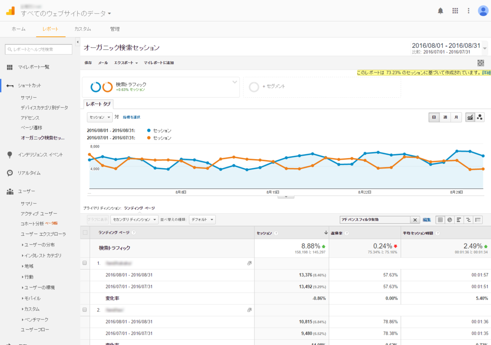Viewport: 491px width, 345px height.
Task: Check the row 1 checkbox
Action: point(84,263)
